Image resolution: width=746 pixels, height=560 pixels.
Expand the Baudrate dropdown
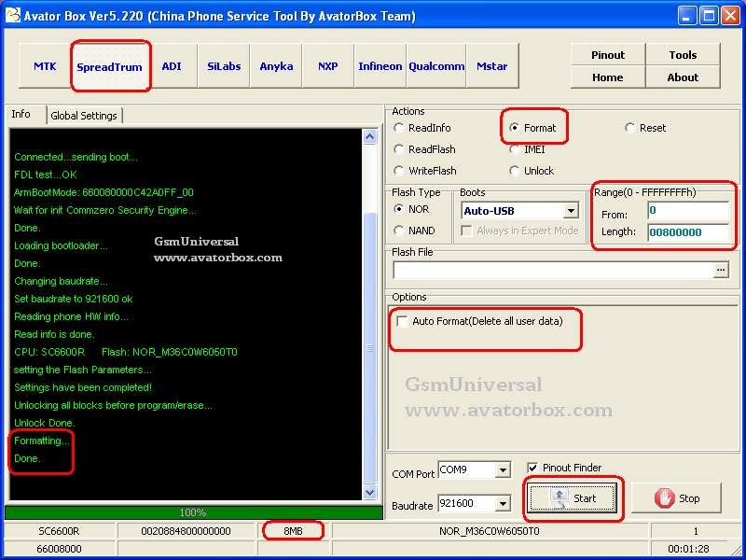tap(503, 503)
